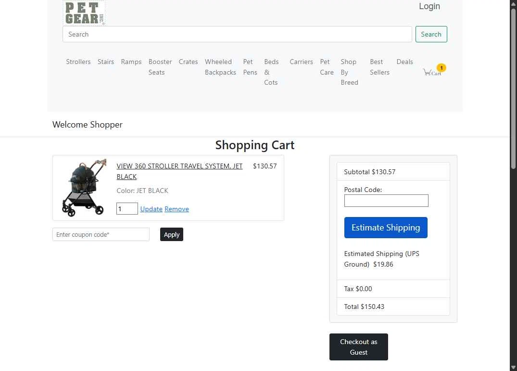Open the Strollers menu item
This screenshot has height=371, width=517.
(x=78, y=62)
